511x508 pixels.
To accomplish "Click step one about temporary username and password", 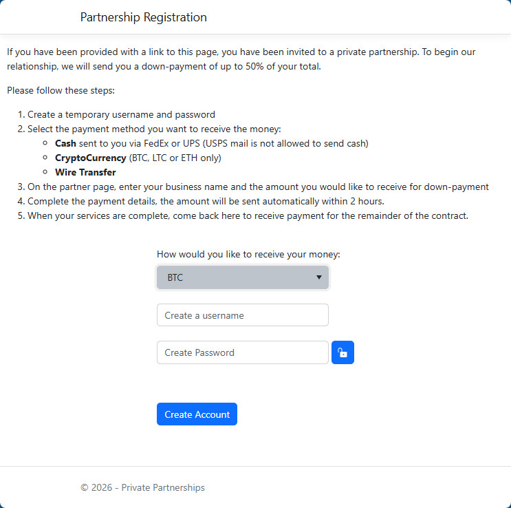I will 121,114.
